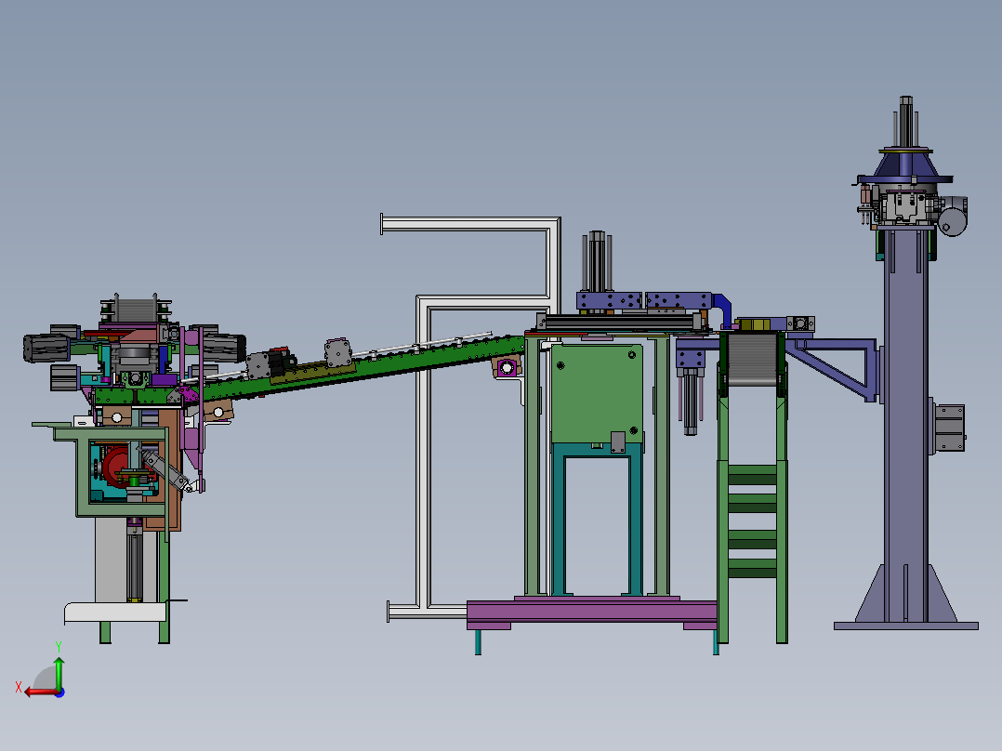Select the magenta base platform under the central frame
The height and width of the screenshot is (751, 1002).
[592, 612]
